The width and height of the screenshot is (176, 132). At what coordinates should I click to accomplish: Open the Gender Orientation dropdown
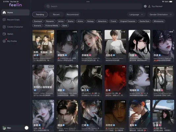coord(161,15)
